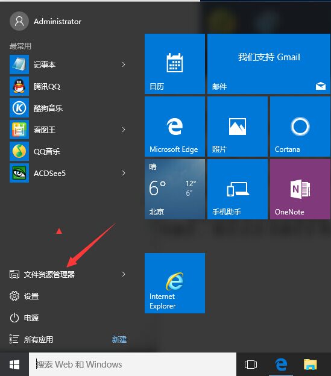Expand the ACDSee5 jump list arrow
Screen dimensions: 331x376
click(124, 173)
